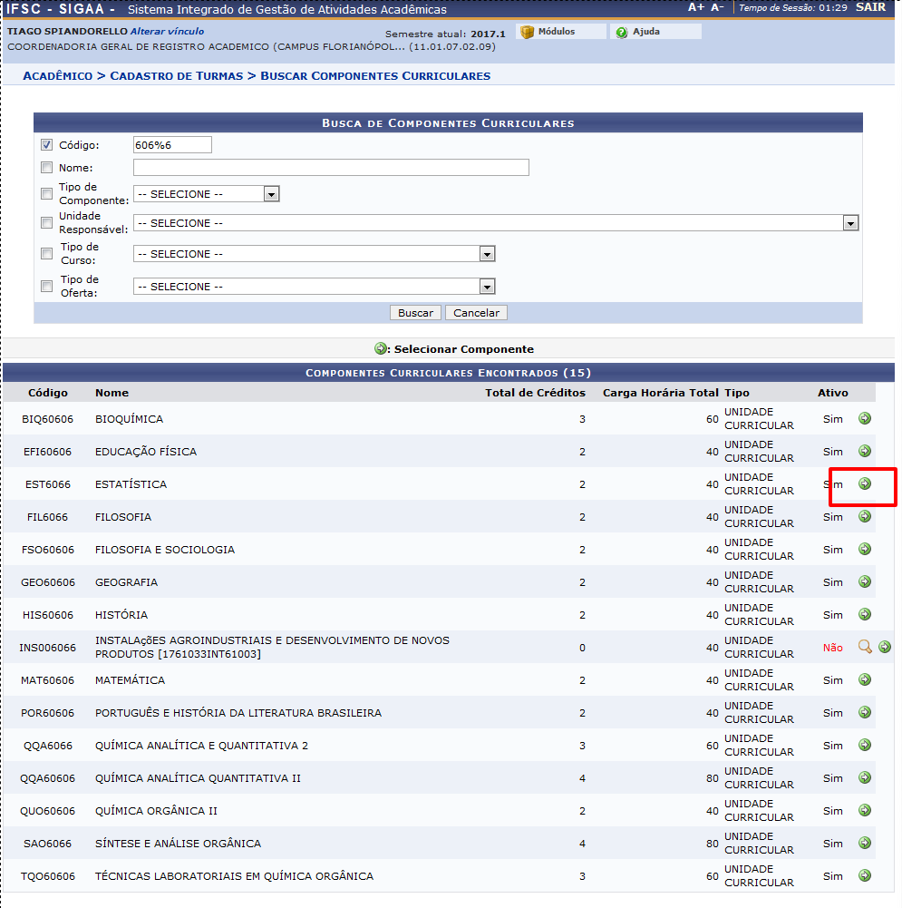Pick TÉCNICAS LABORATORIAIS row green arrow

[865, 875]
